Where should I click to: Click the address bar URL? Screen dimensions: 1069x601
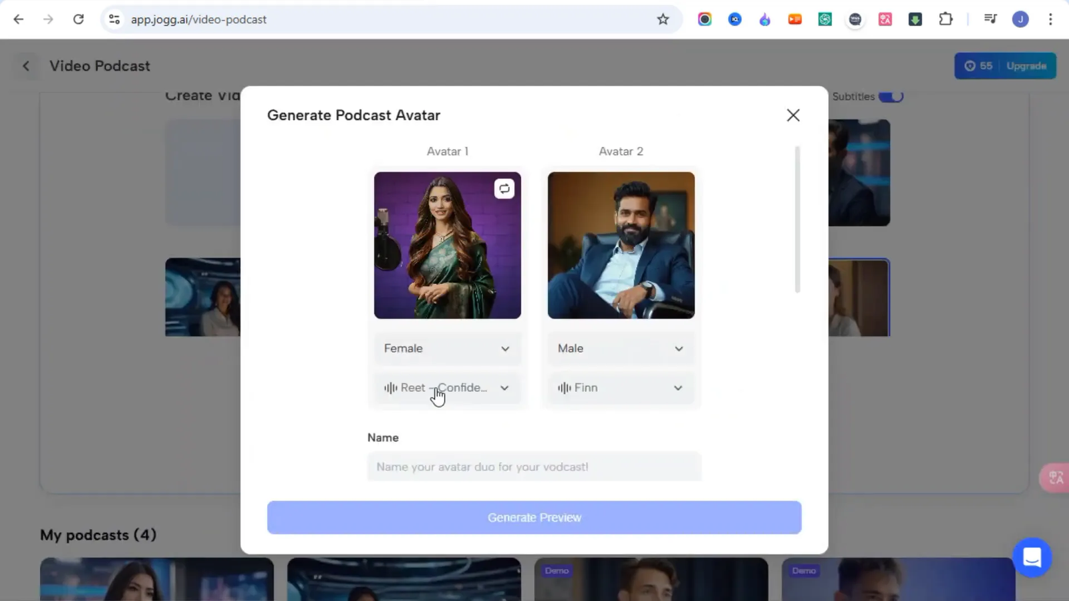pos(198,19)
